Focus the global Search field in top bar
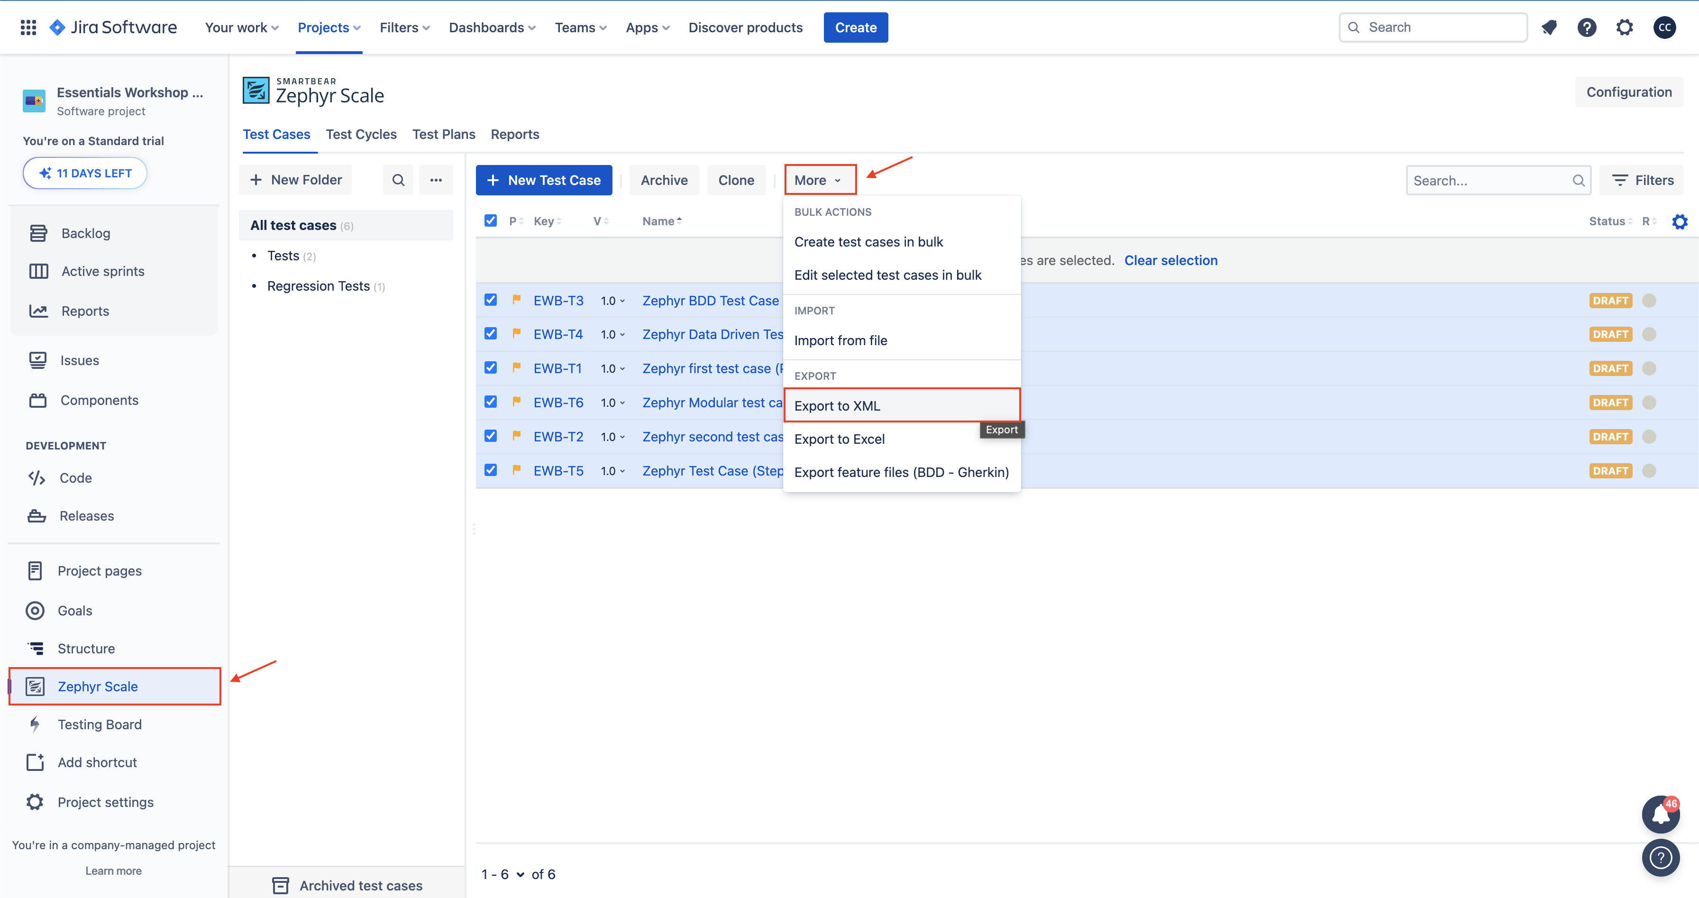The image size is (1699, 898). click(x=1433, y=27)
